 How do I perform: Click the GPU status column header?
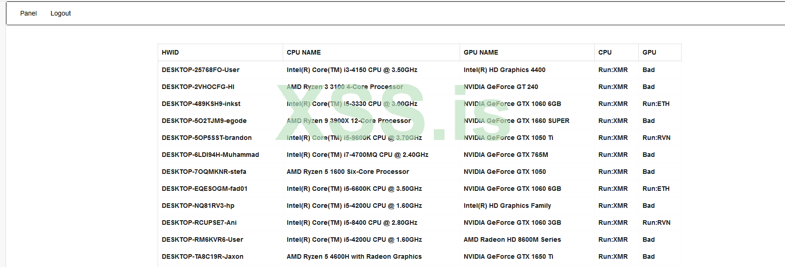(649, 52)
